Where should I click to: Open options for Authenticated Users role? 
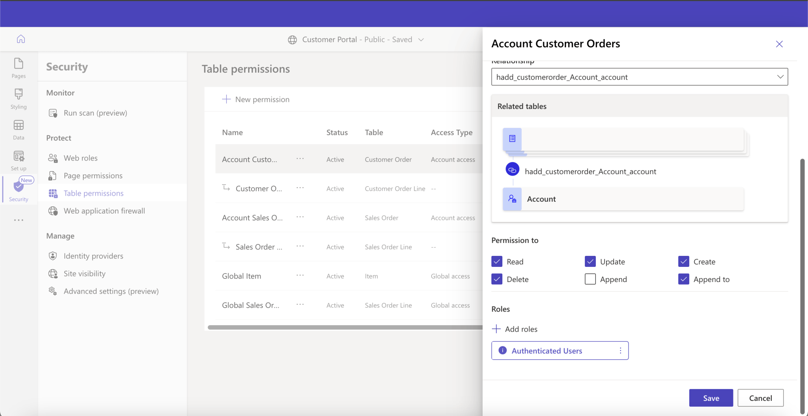click(620, 351)
